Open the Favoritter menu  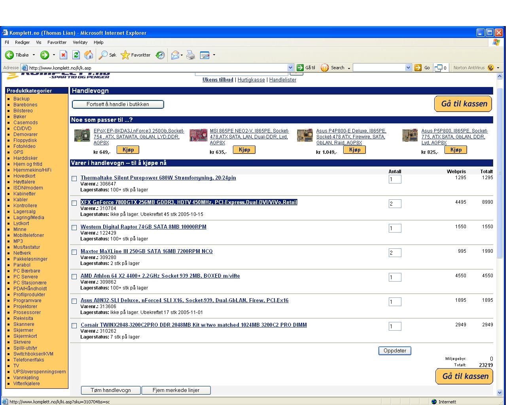(x=57, y=42)
